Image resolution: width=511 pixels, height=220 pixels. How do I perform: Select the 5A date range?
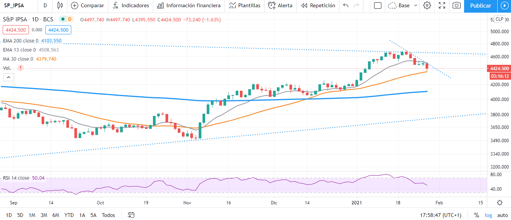(x=93, y=215)
